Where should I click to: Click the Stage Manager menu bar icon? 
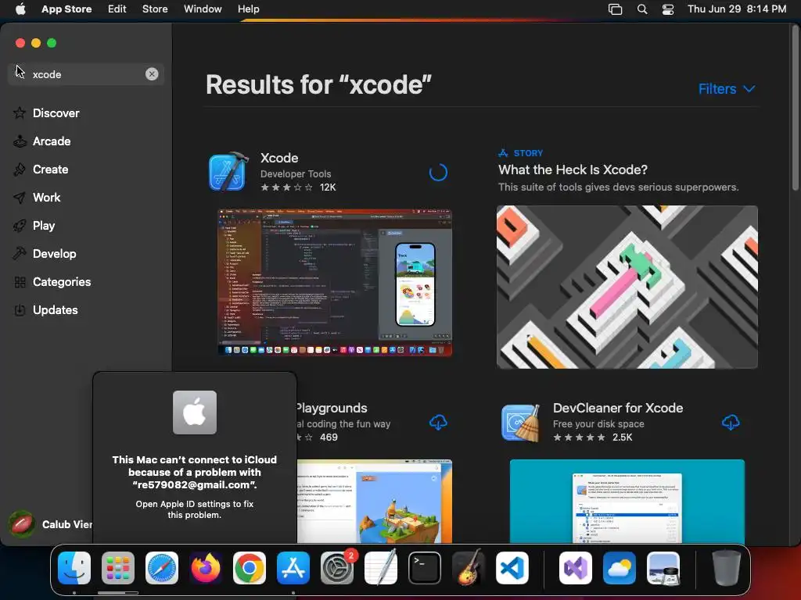tap(615, 9)
